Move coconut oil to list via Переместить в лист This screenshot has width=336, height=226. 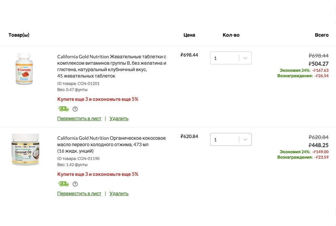(79, 193)
